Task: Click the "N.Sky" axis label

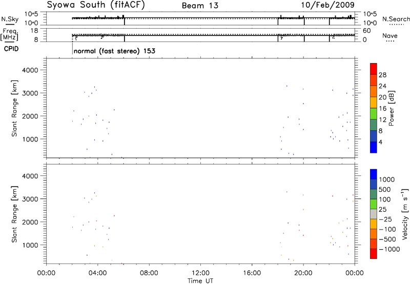Action: click(10, 19)
